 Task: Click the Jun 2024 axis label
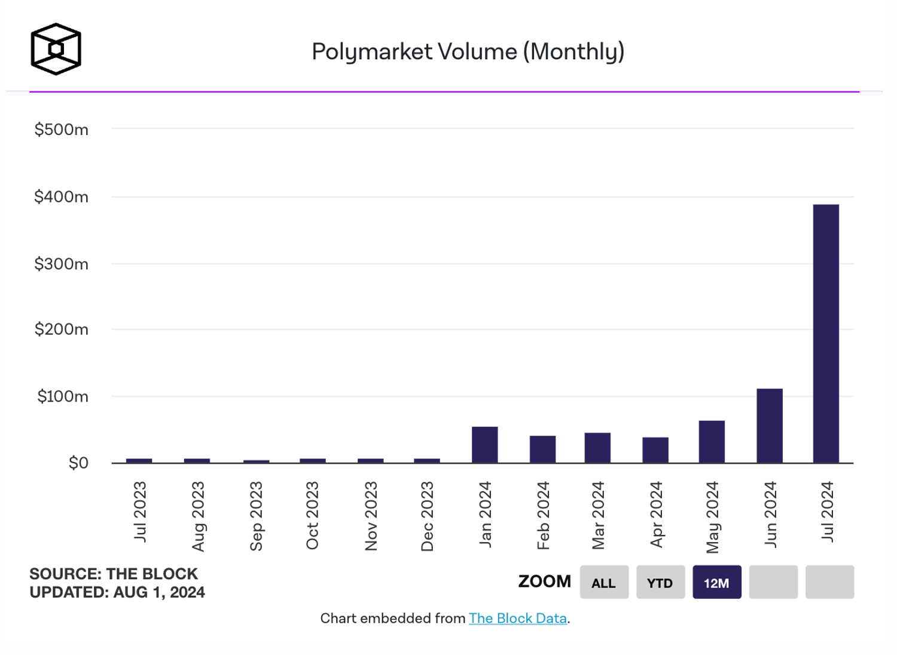770,514
